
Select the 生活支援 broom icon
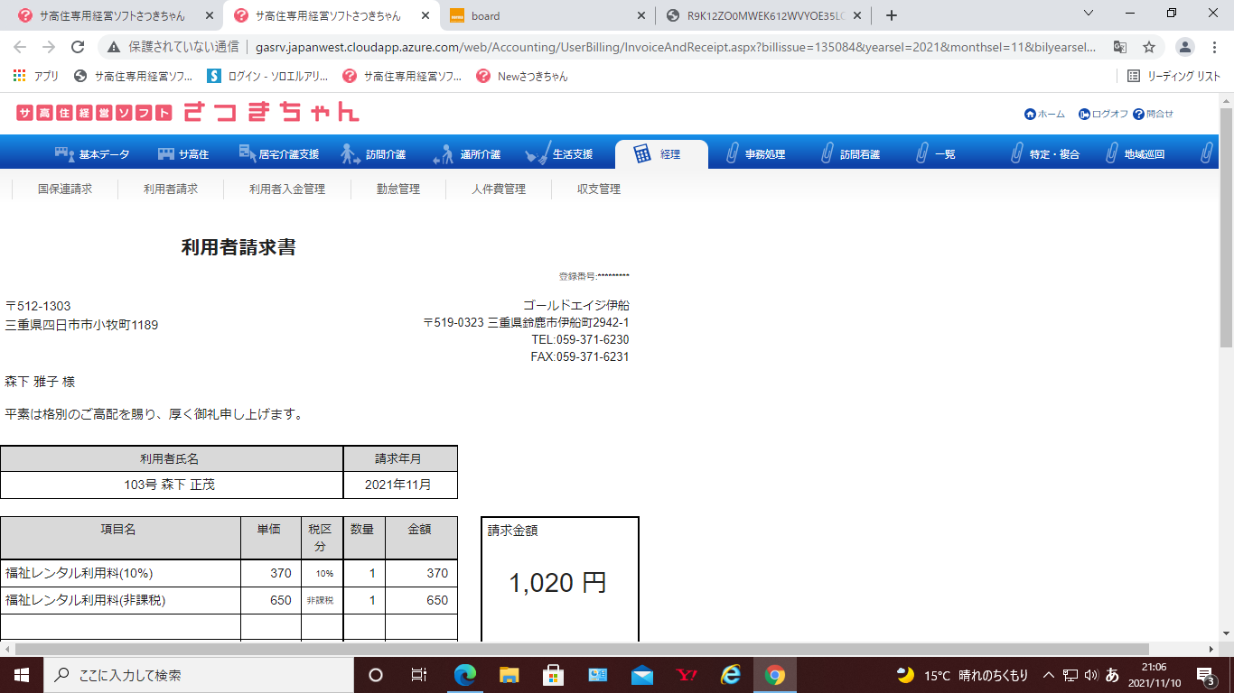(538, 154)
